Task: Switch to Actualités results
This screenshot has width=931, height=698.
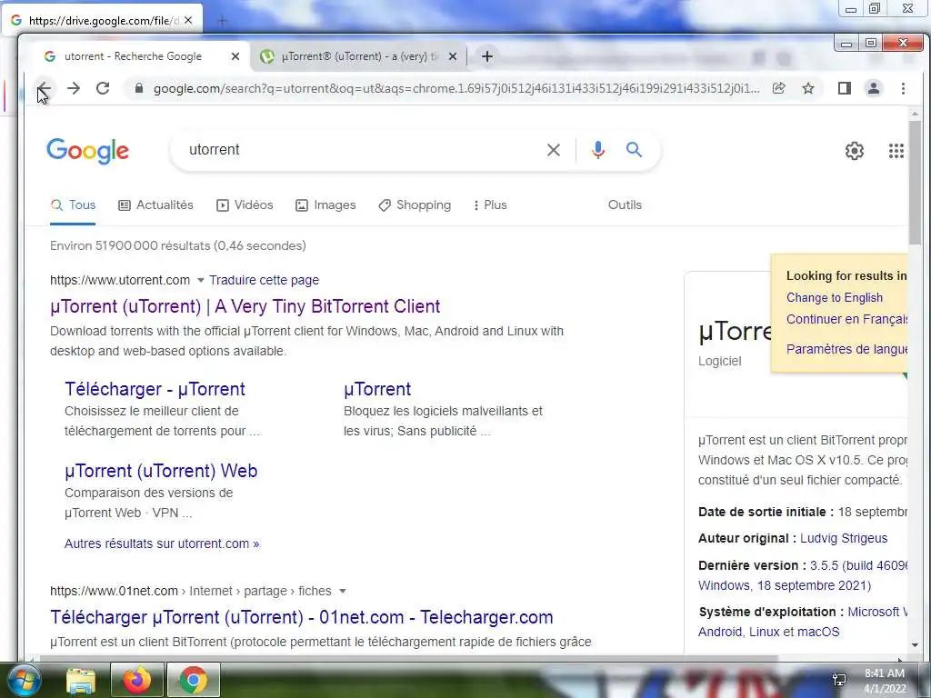Action: [x=156, y=204]
